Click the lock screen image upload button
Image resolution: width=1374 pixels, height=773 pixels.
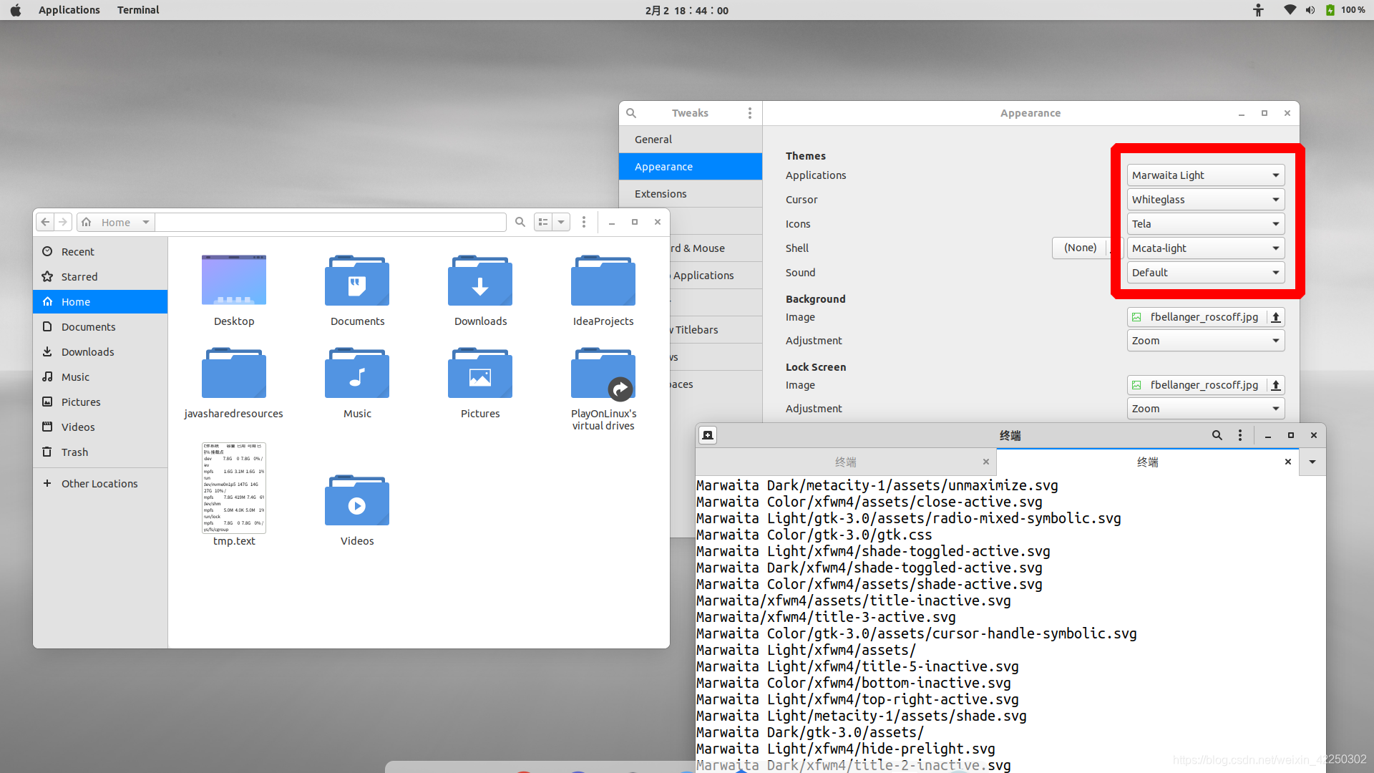coord(1276,385)
